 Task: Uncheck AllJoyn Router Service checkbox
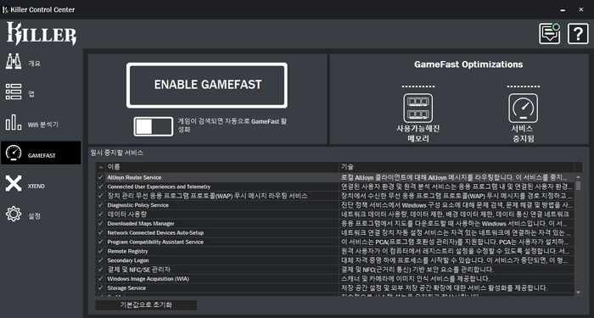pos(100,177)
